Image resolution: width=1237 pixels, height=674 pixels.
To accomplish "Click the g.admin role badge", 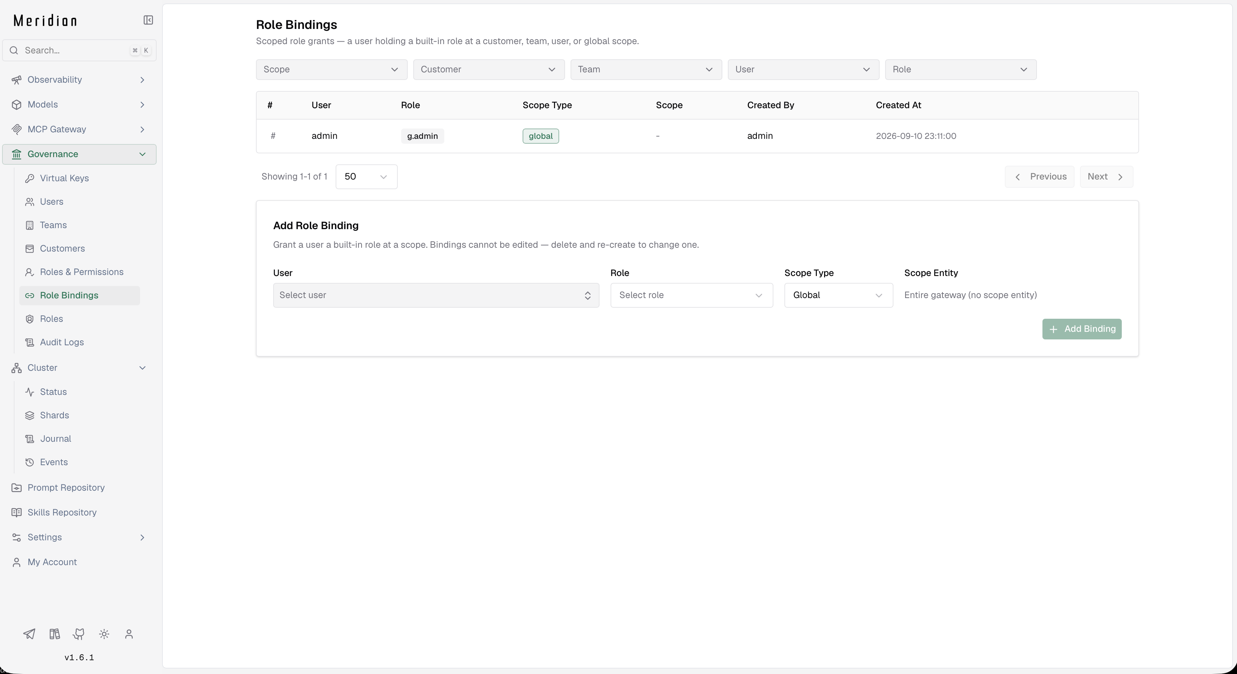I will (x=423, y=136).
